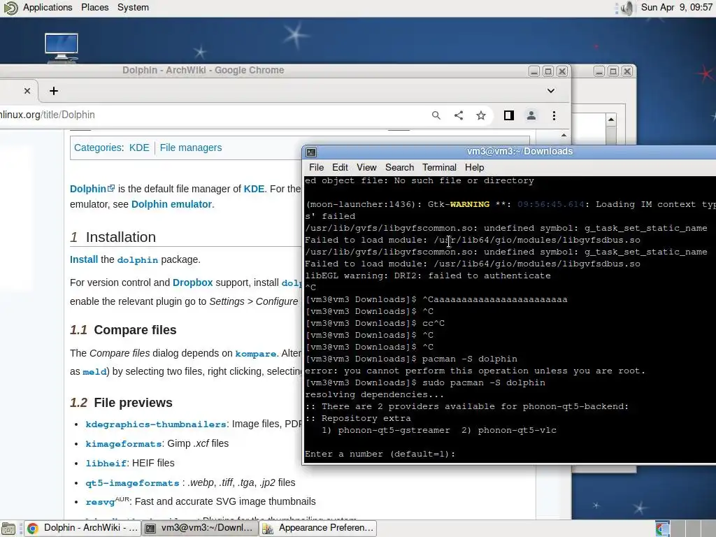Click the Chrome address bar URL

(48, 115)
